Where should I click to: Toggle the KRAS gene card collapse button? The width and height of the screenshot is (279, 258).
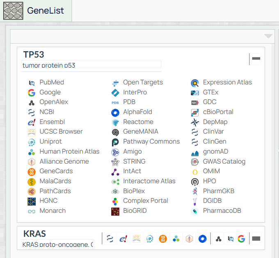[256, 238]
